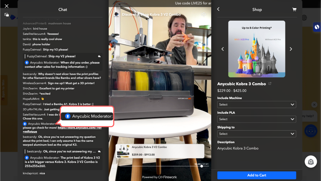Dismiss the help bubble with its X button
This screenshot has height=181, width=321.
coord(314,105)
